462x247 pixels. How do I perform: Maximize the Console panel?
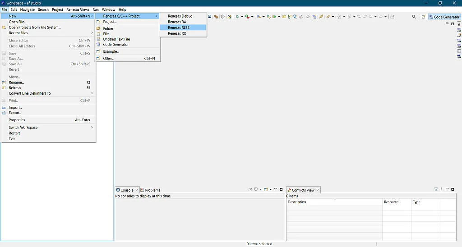(282, 189)
